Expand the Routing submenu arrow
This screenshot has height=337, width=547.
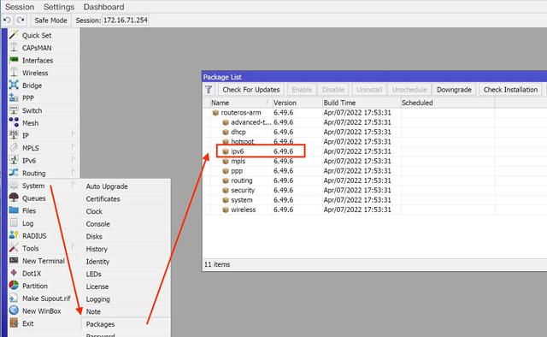(73, 173)
